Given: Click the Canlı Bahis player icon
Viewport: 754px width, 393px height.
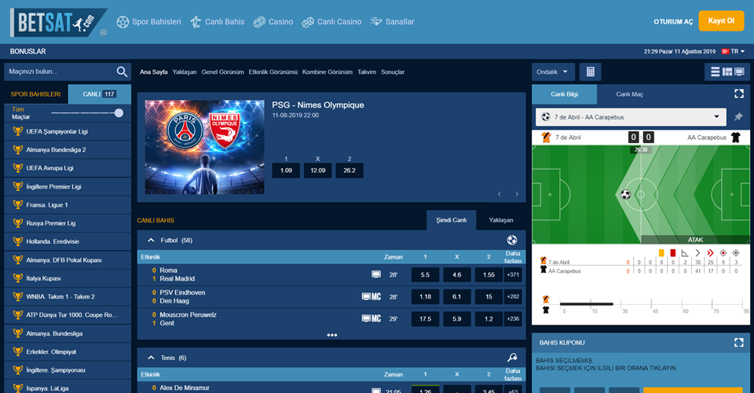Looking at the screenshot, I should pos(196,22).
